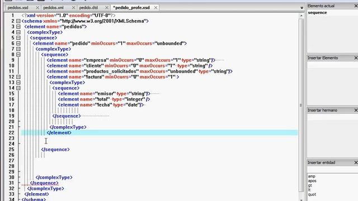Screen dimensions: 358x201
Task: Click 'sequence' in Elemento actual panel
Action: point(317,13)
